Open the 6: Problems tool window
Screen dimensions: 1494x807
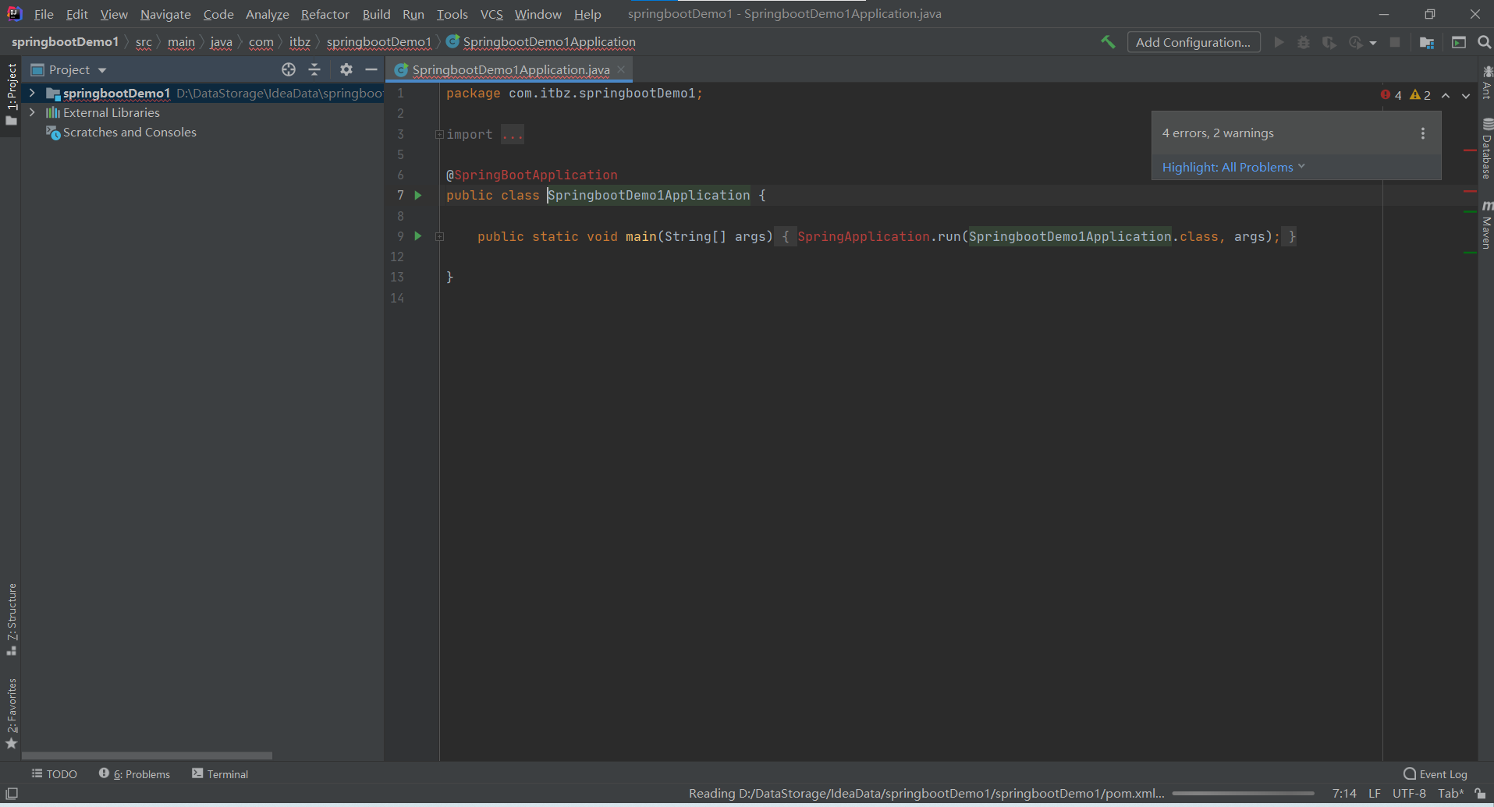pos(134,774)
